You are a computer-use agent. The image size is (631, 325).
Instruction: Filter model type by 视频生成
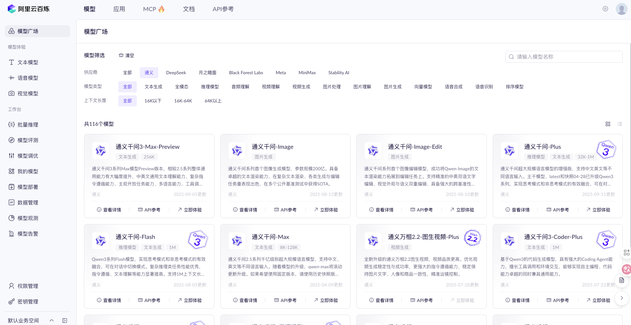tap(301, 87)
